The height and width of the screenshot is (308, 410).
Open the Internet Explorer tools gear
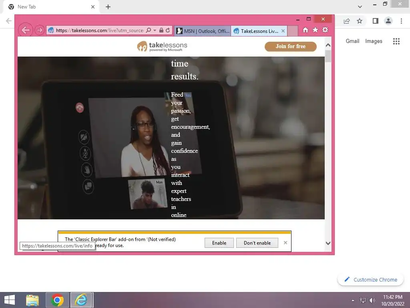(x=325, y=30)
